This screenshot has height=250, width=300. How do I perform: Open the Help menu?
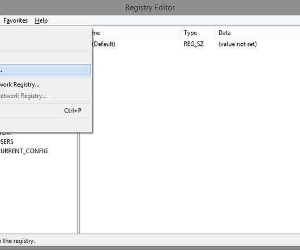pyautogui.click(x=41, y=20)
